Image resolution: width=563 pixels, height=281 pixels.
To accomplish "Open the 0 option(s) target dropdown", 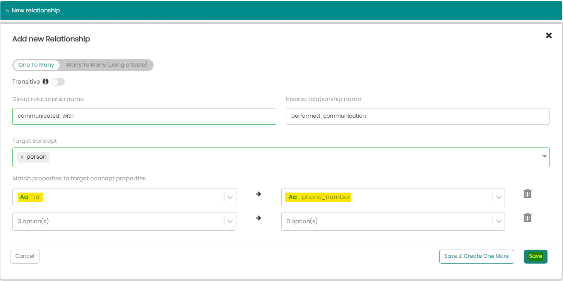I will coord(498,221).
